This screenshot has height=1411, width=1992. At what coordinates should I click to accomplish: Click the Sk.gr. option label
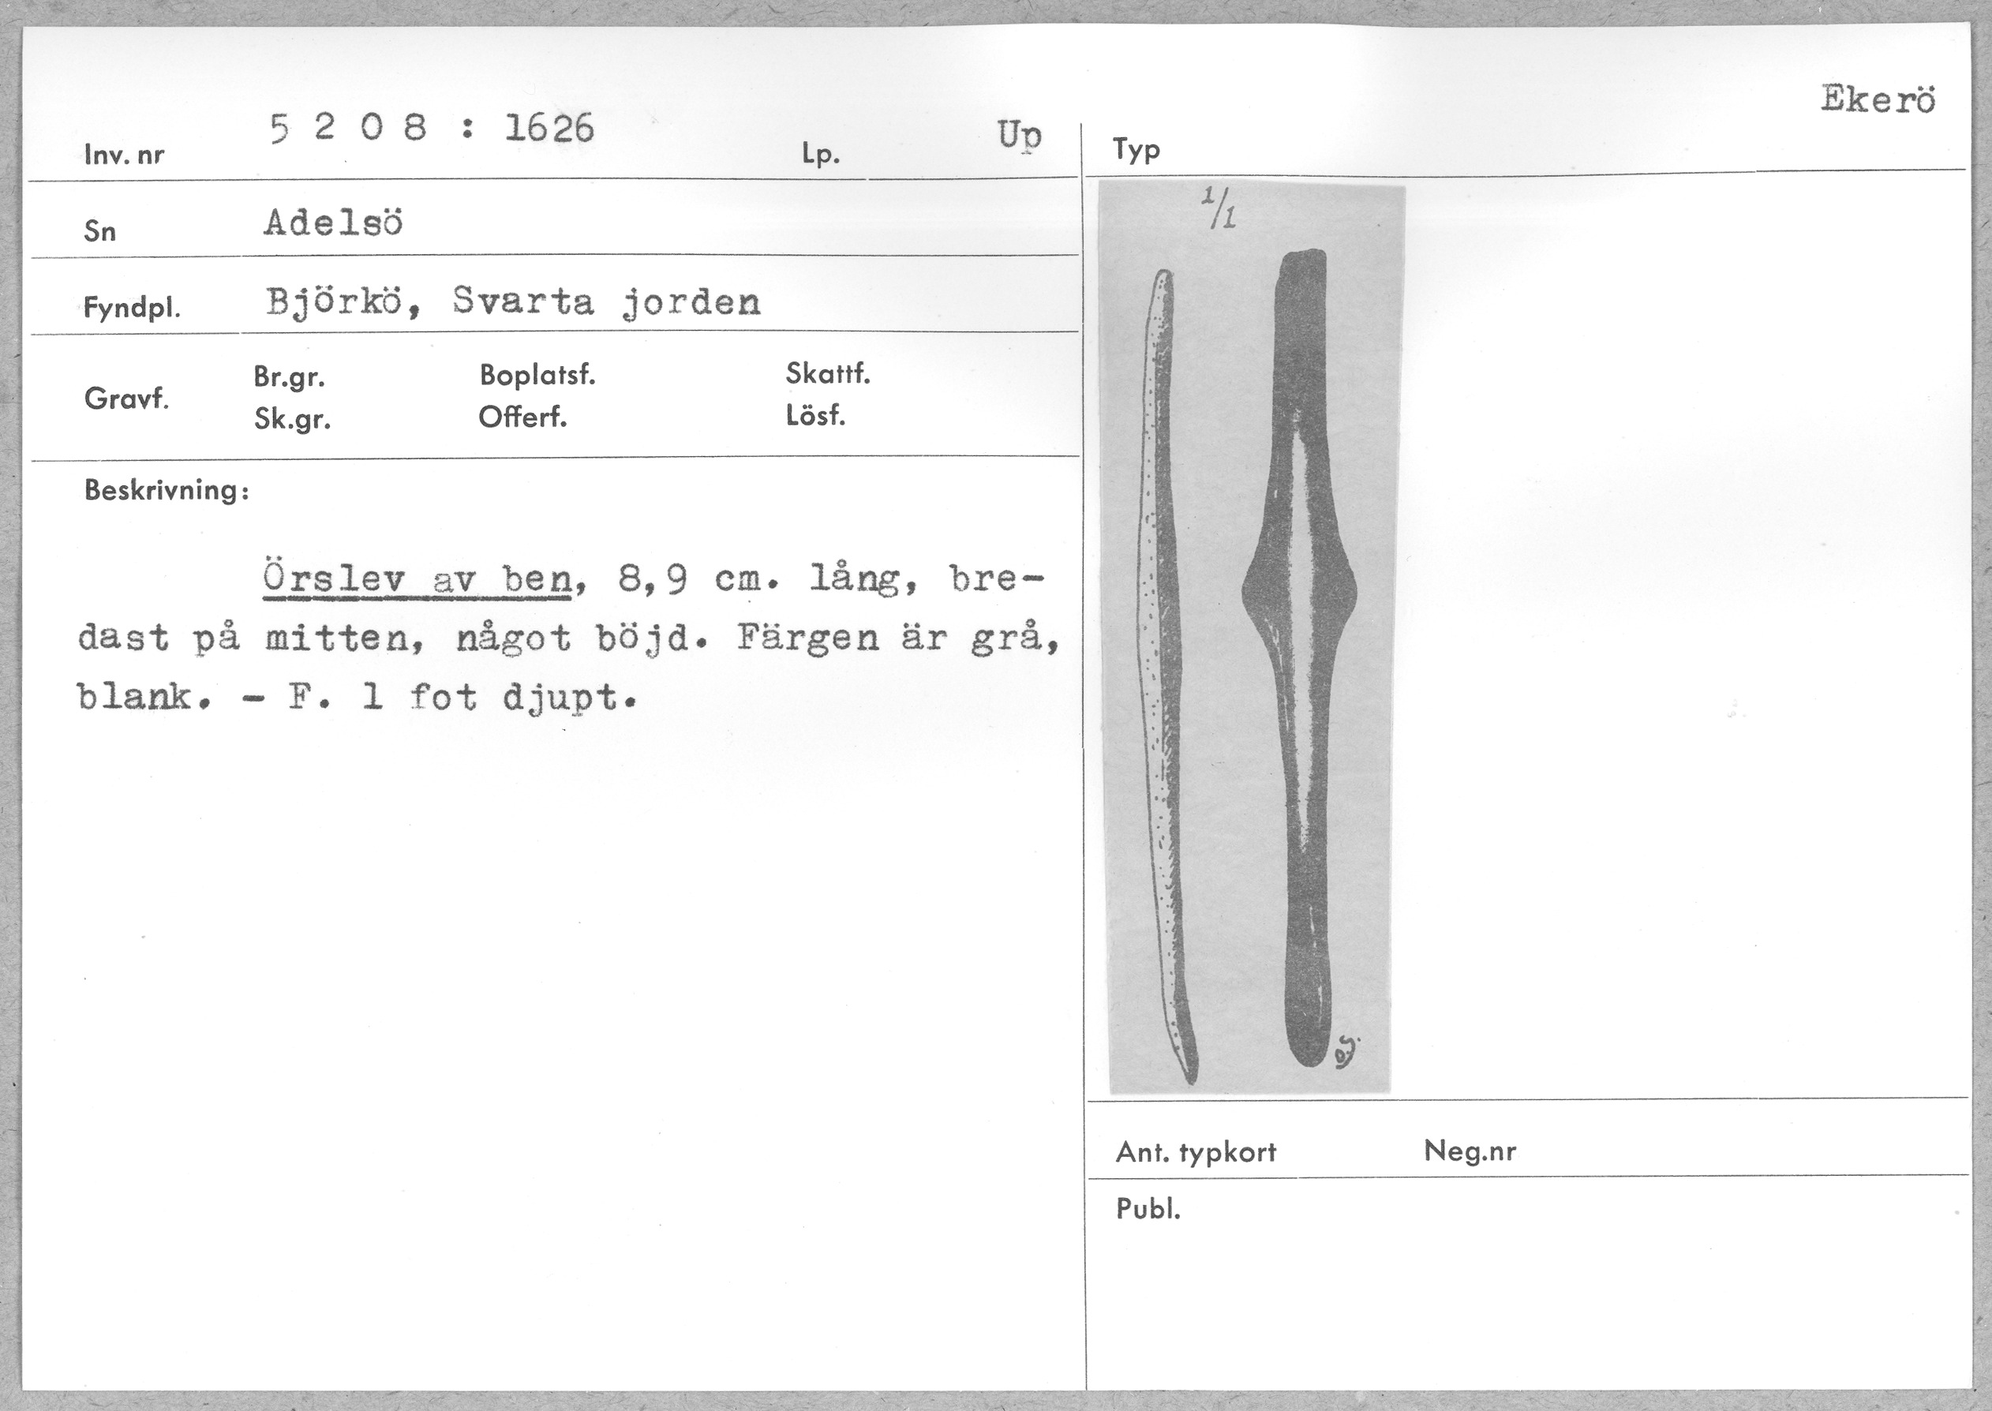pos(292,420)
